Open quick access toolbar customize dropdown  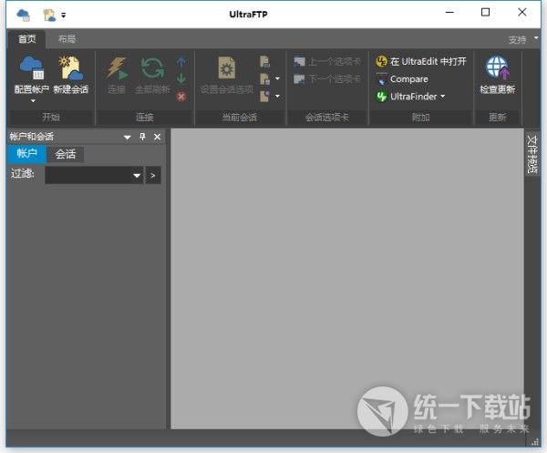coord(64,15)
